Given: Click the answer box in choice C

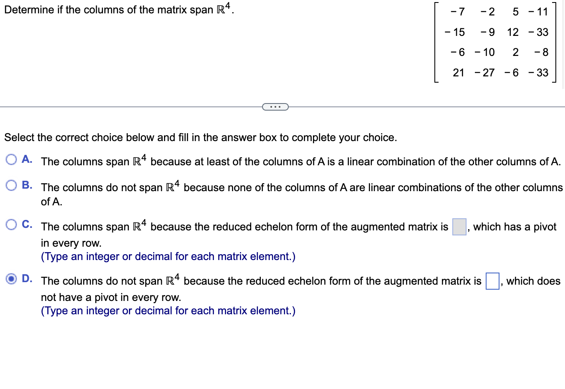Looking at the screenshot, I should pos(459,227).
